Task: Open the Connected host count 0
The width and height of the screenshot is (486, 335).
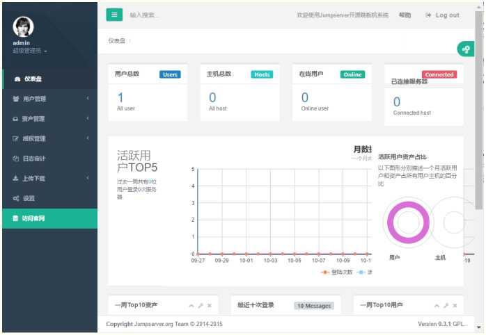Action: point(397,102)
